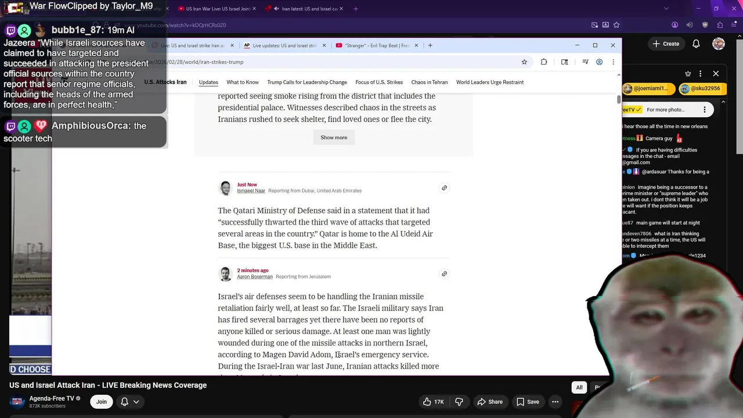The width and height of the screenshot is (743, 418).
Task: Open Aaron Boxerman's author photo
Action: tap(225, 274)
